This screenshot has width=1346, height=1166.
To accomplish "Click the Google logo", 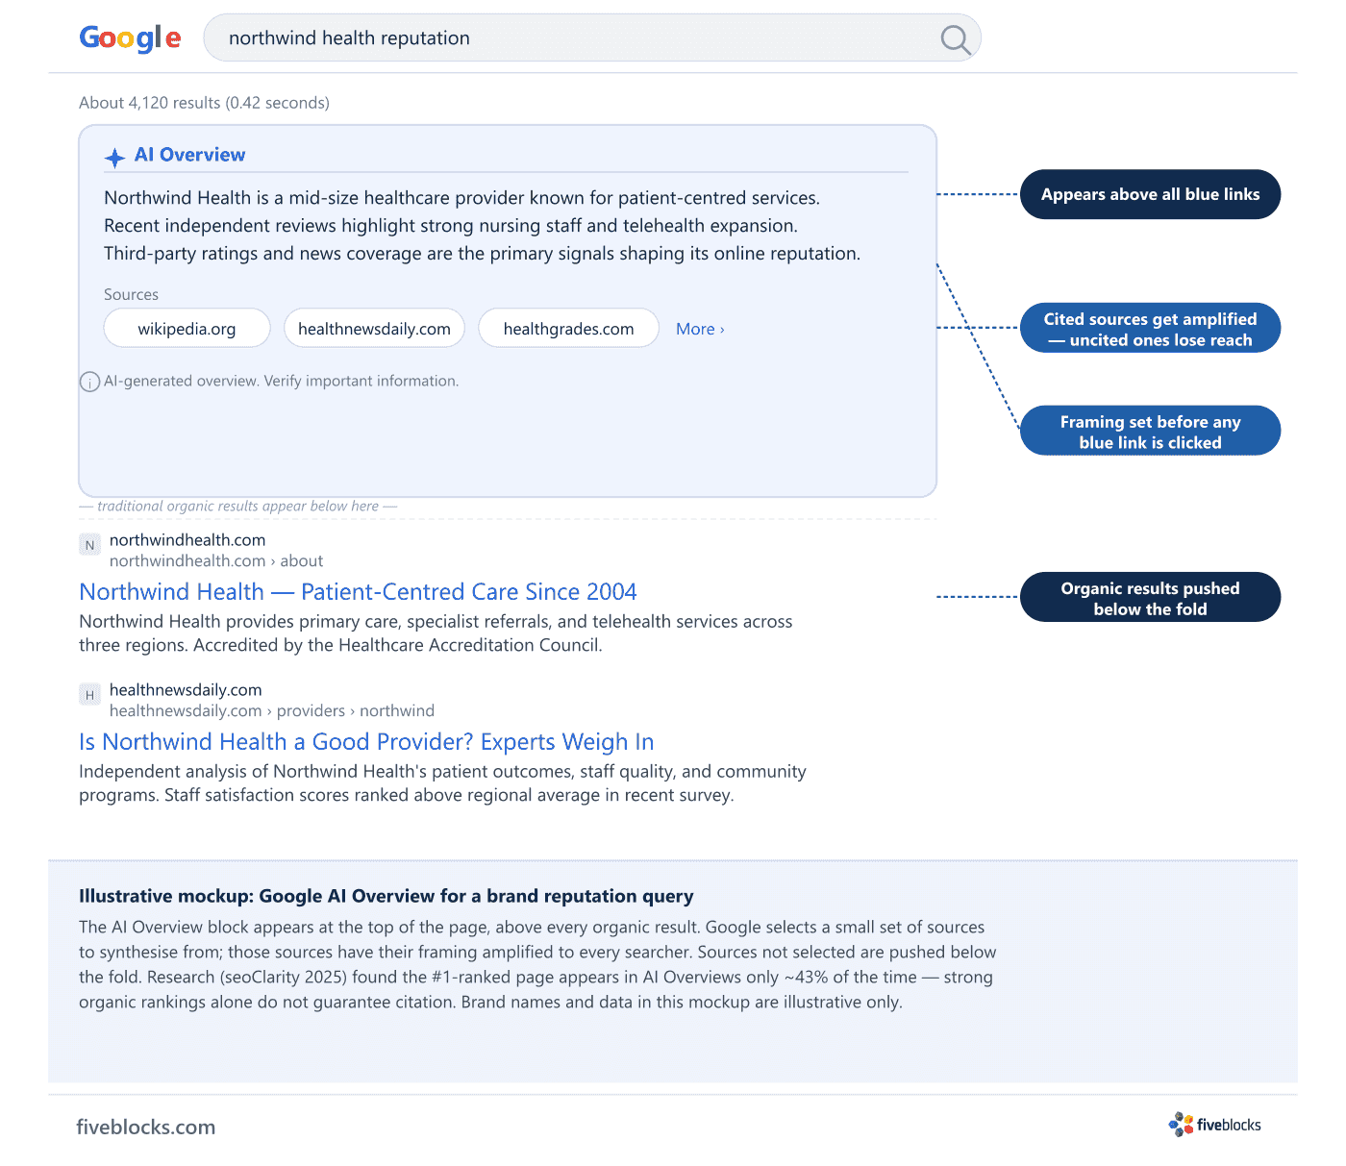I will [x=130, y=38].
